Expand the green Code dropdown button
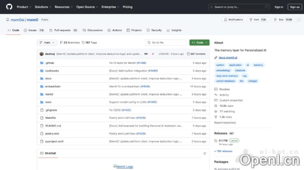 [199, 42]
